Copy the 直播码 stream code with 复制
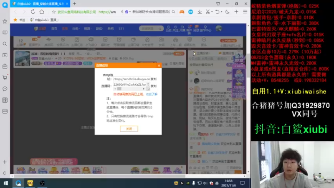The image size is (334, 188). coord(154,86)
